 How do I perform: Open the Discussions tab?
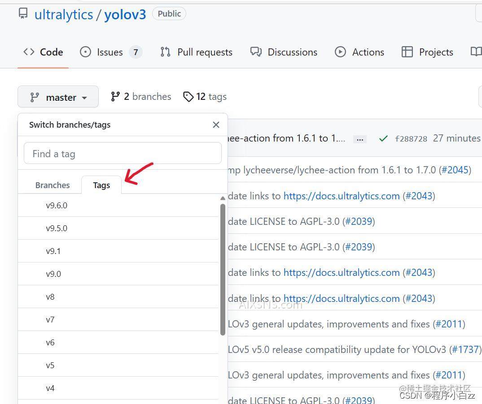[x=284, y=52]
